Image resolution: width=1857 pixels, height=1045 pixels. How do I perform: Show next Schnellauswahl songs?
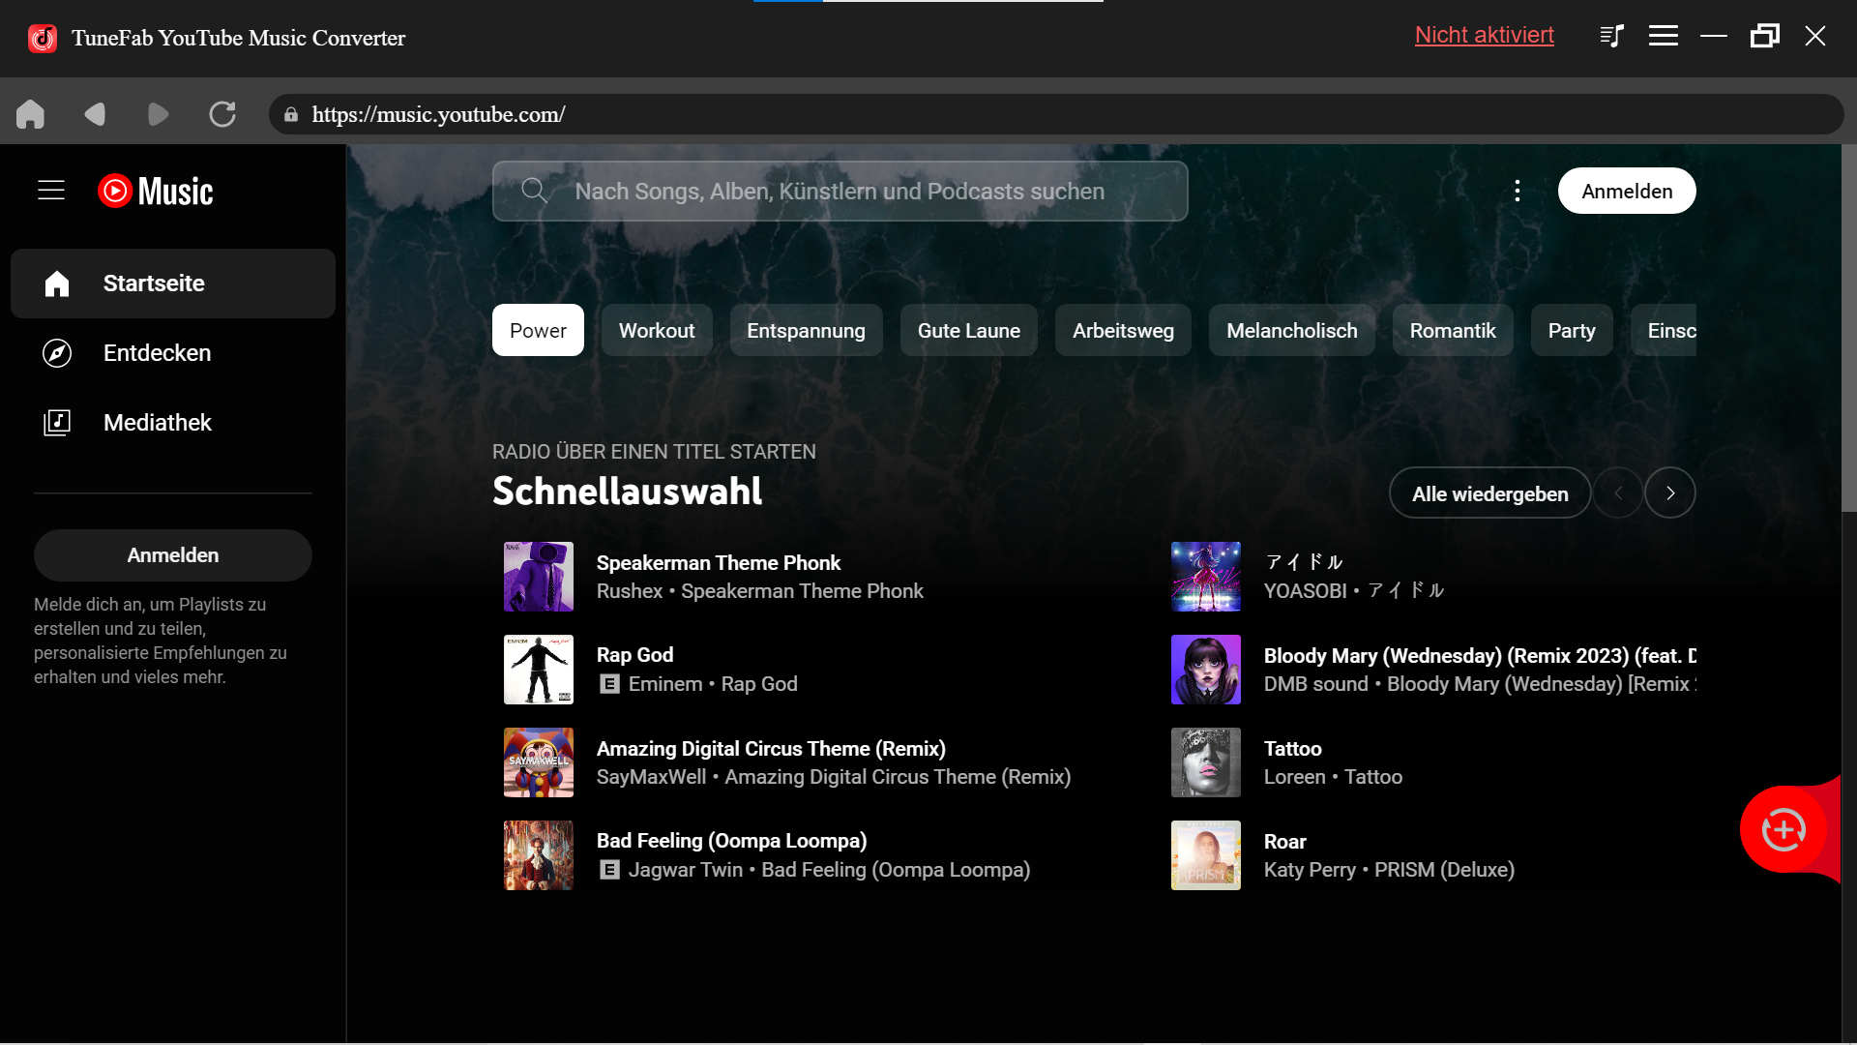(x=1670, y=493)
